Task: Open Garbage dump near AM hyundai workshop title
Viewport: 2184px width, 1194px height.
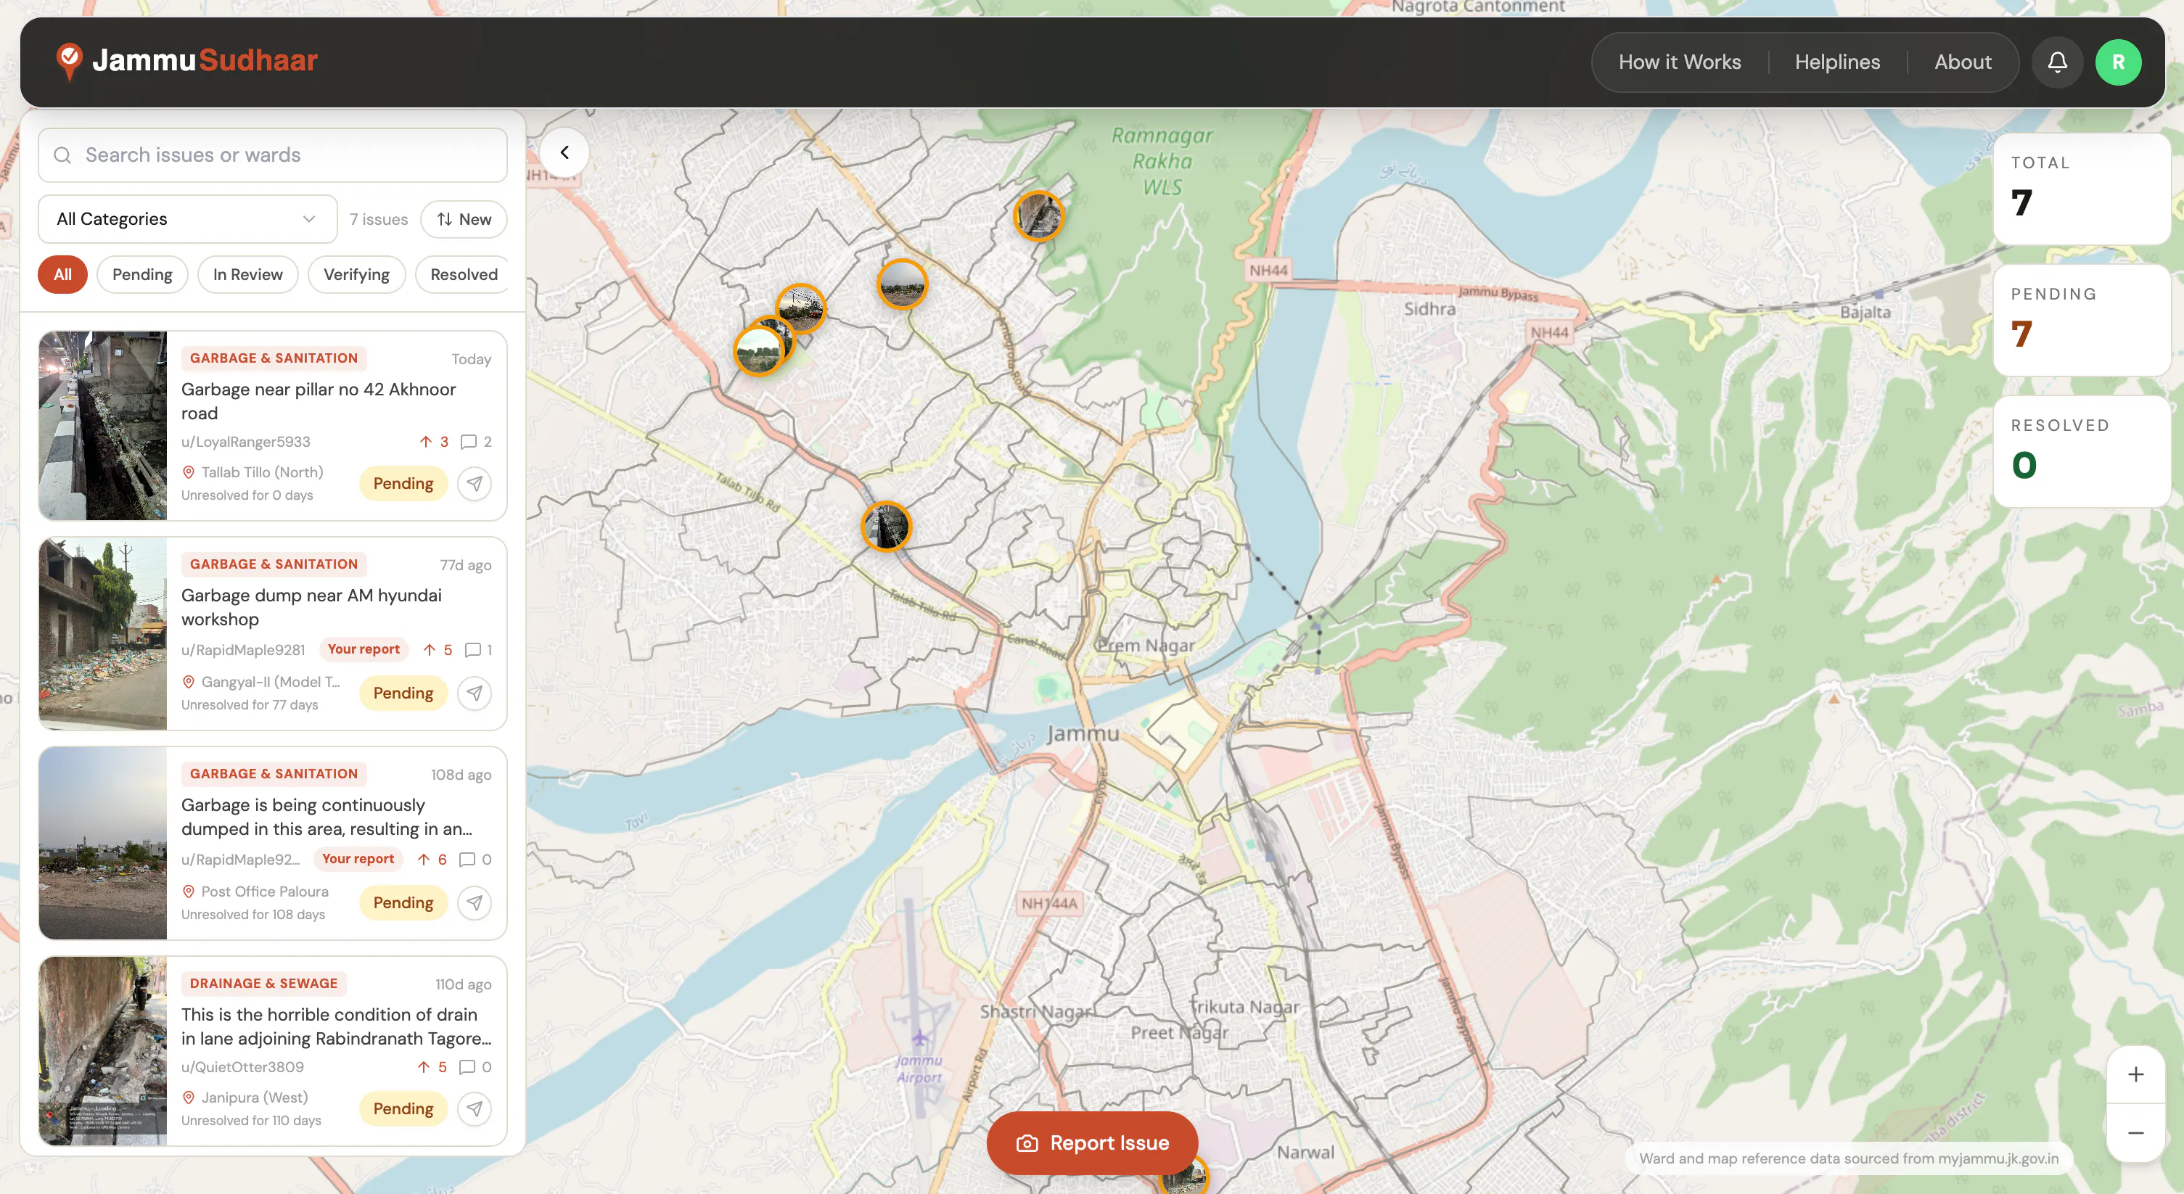Action: pyautogui.click(x=311, y=606)
